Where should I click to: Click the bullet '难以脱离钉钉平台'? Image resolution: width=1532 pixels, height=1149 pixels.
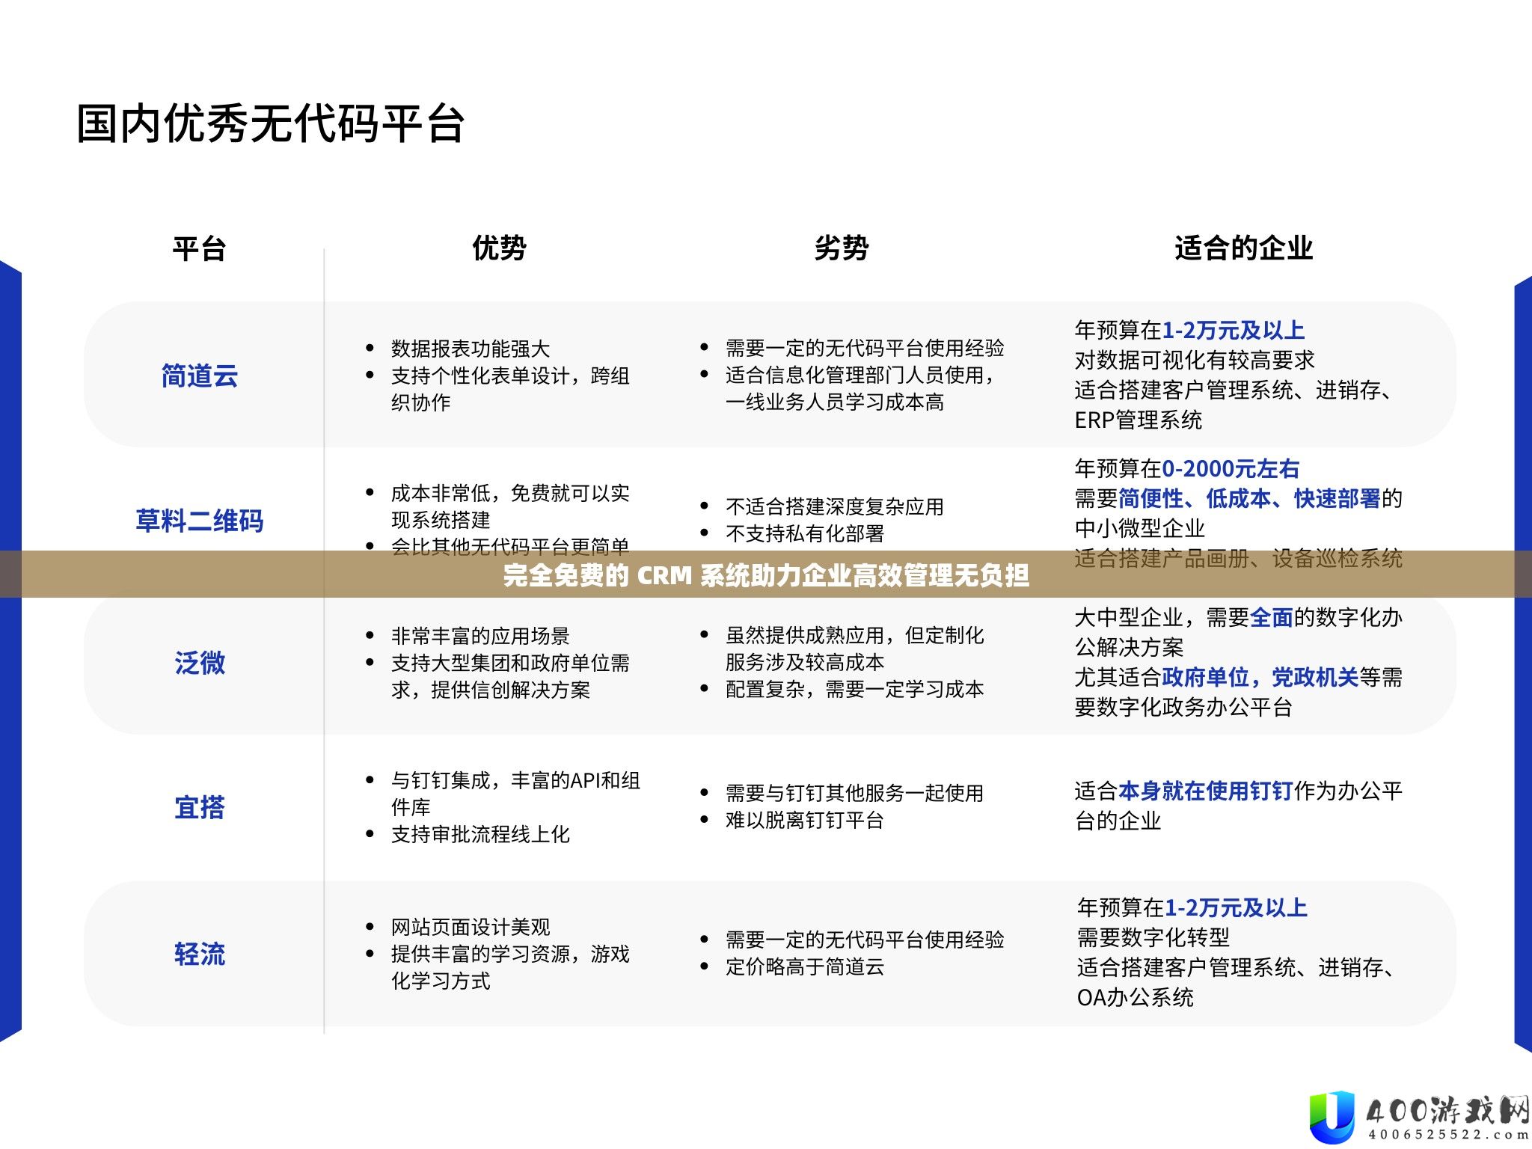[x=805, y=820]
